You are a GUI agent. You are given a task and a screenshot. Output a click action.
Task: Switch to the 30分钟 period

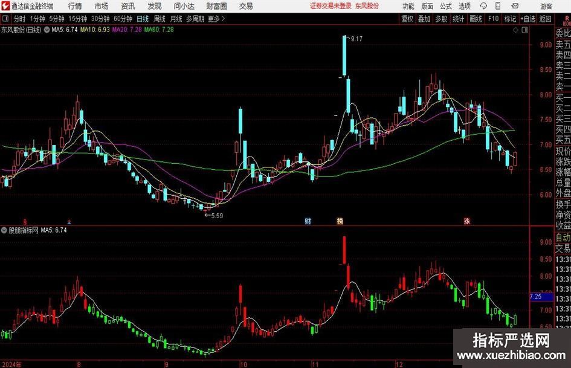[100, 19]
